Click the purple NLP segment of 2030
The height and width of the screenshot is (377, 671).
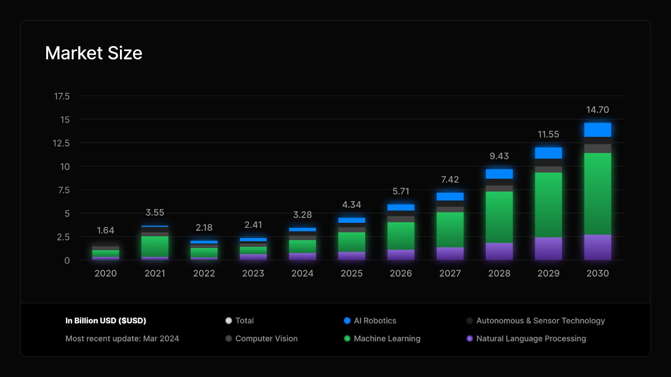pyautogui.click(x=598, y=247)
